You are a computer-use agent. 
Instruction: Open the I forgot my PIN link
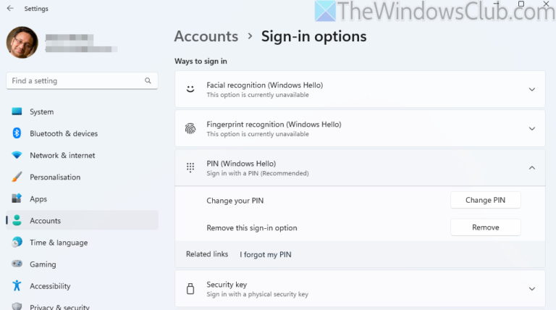coord(266,254)
